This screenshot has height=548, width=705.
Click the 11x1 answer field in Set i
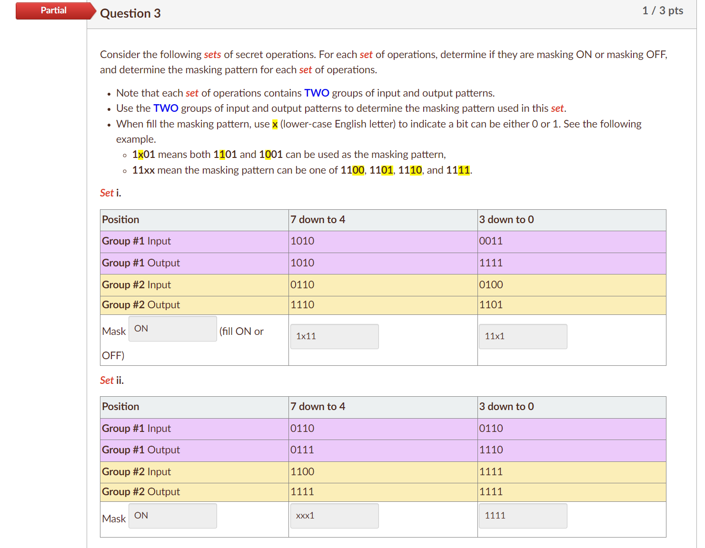[x=523, y=336]
